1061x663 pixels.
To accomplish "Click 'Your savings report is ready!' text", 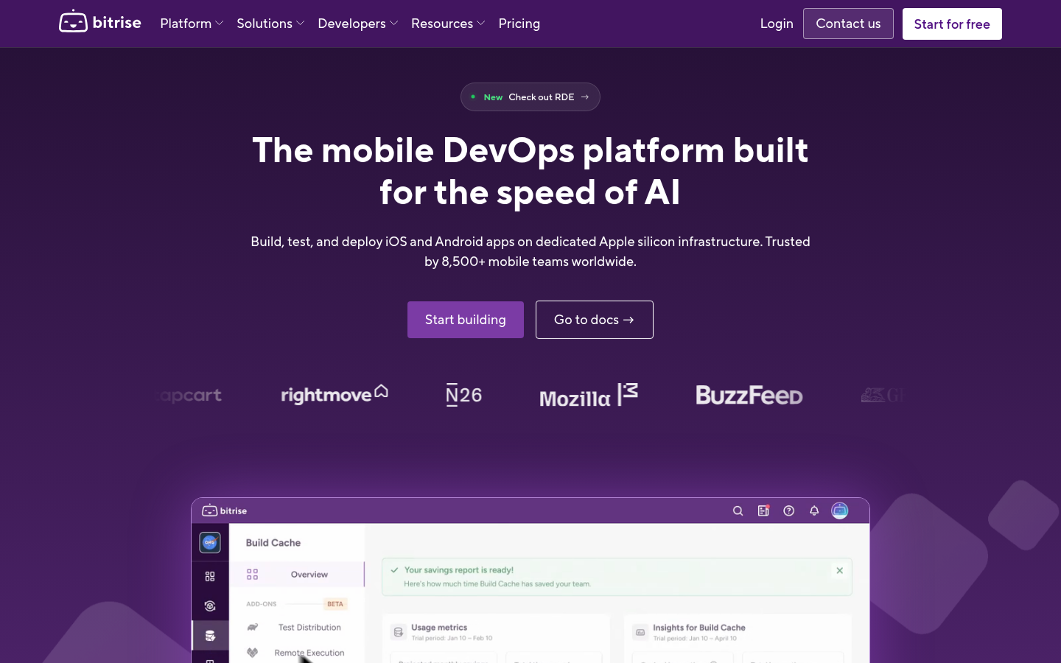I will pyautogui.click(x=459, y=570).
